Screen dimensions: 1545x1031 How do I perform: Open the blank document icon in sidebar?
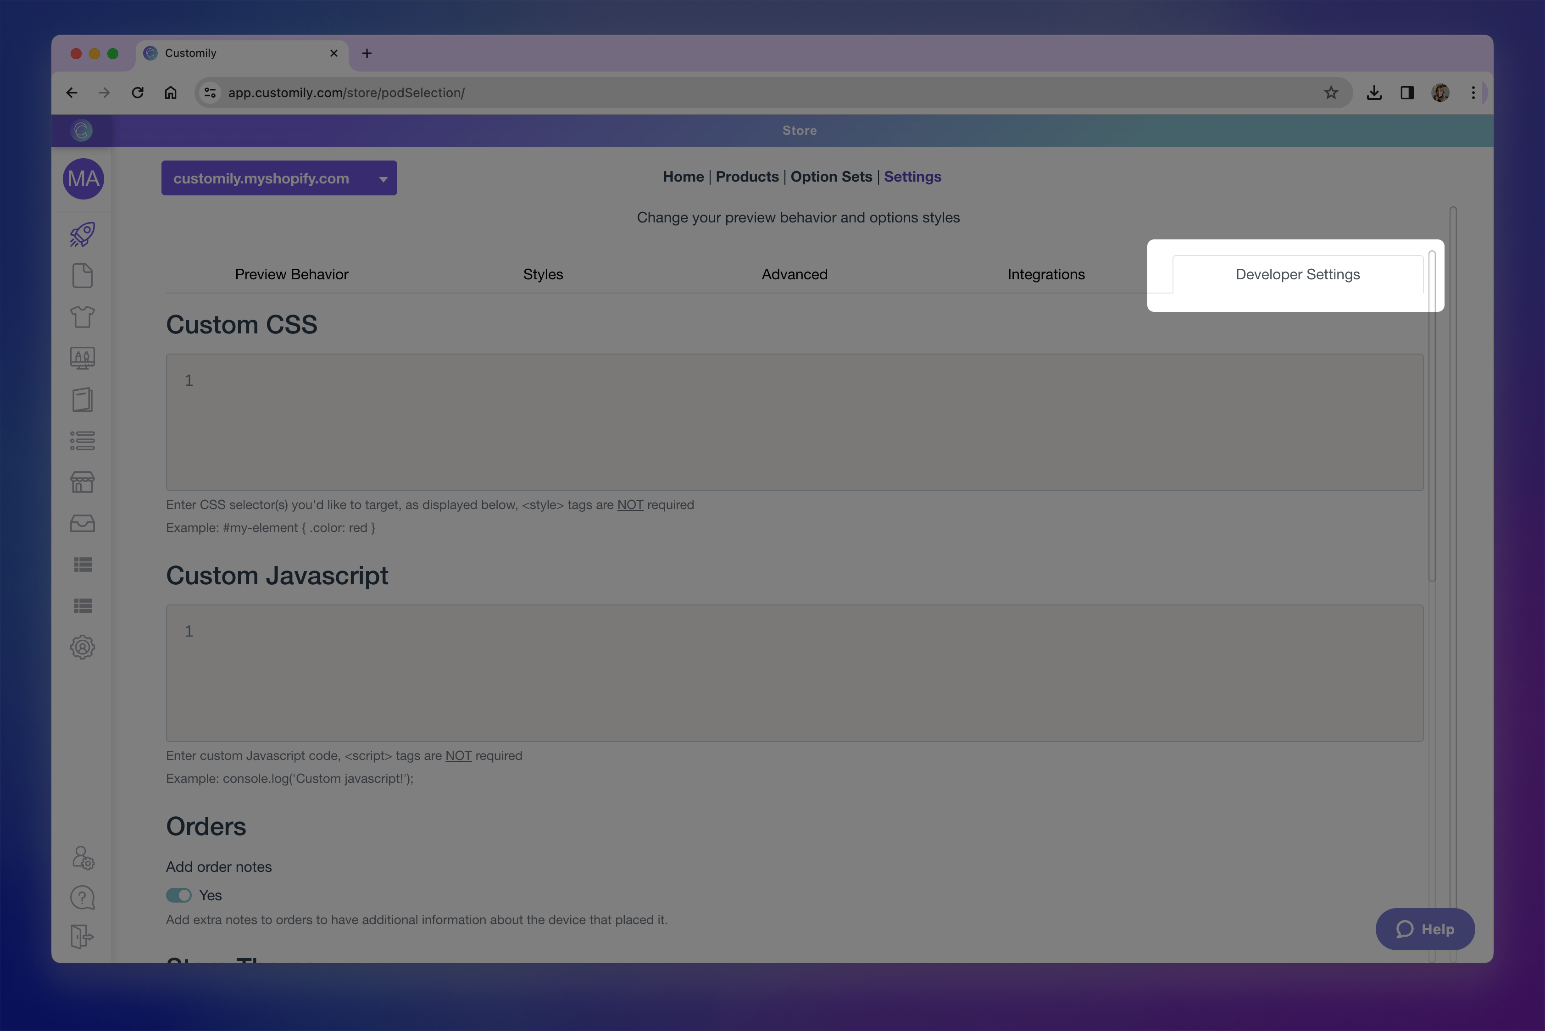(x=83, y=276)
